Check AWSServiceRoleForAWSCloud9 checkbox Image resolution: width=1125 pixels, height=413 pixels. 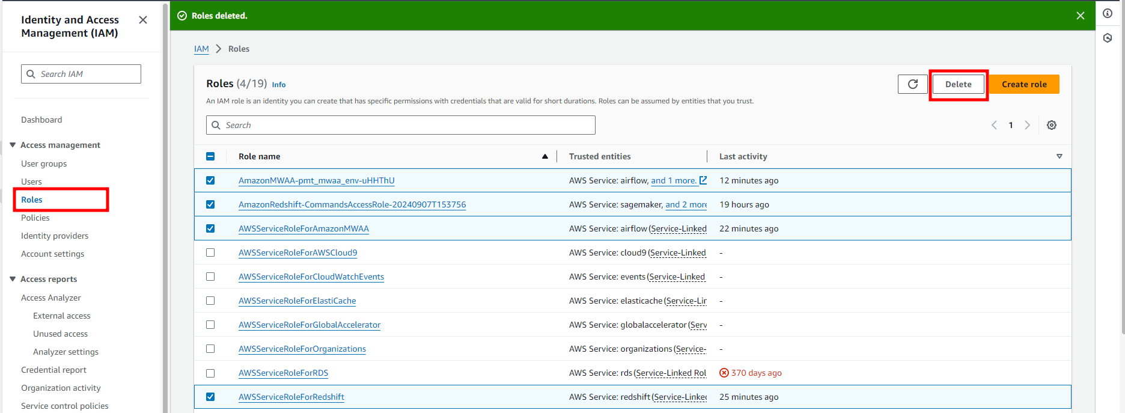210,252
